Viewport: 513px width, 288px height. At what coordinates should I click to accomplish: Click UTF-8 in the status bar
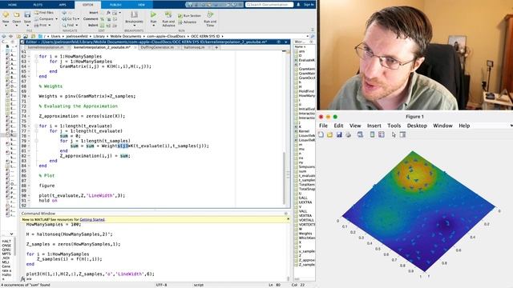162,285
